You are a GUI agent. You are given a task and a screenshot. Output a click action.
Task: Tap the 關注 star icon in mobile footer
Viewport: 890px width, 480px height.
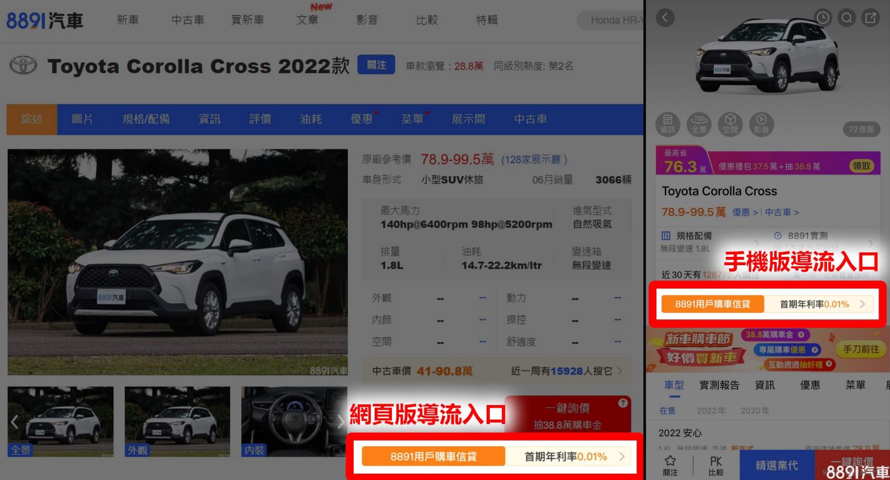tap(671, 465)
